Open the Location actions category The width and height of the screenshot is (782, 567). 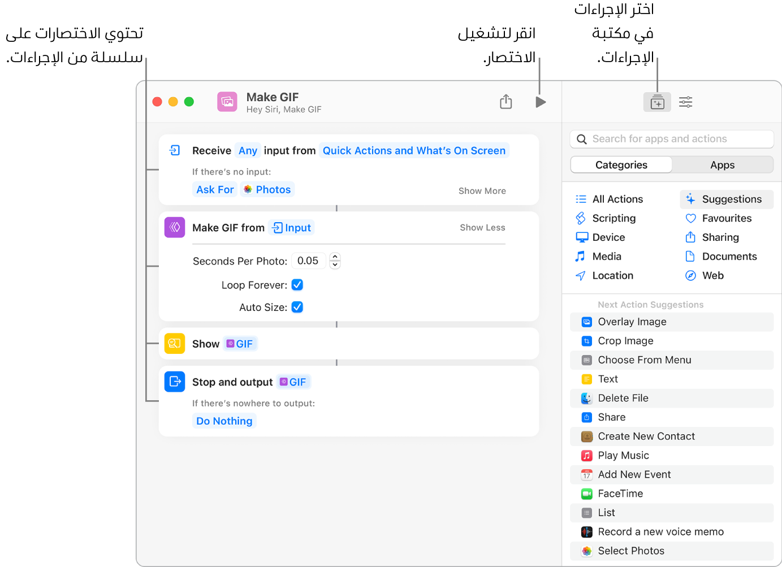pyautogui.click(x=611, y=275)
